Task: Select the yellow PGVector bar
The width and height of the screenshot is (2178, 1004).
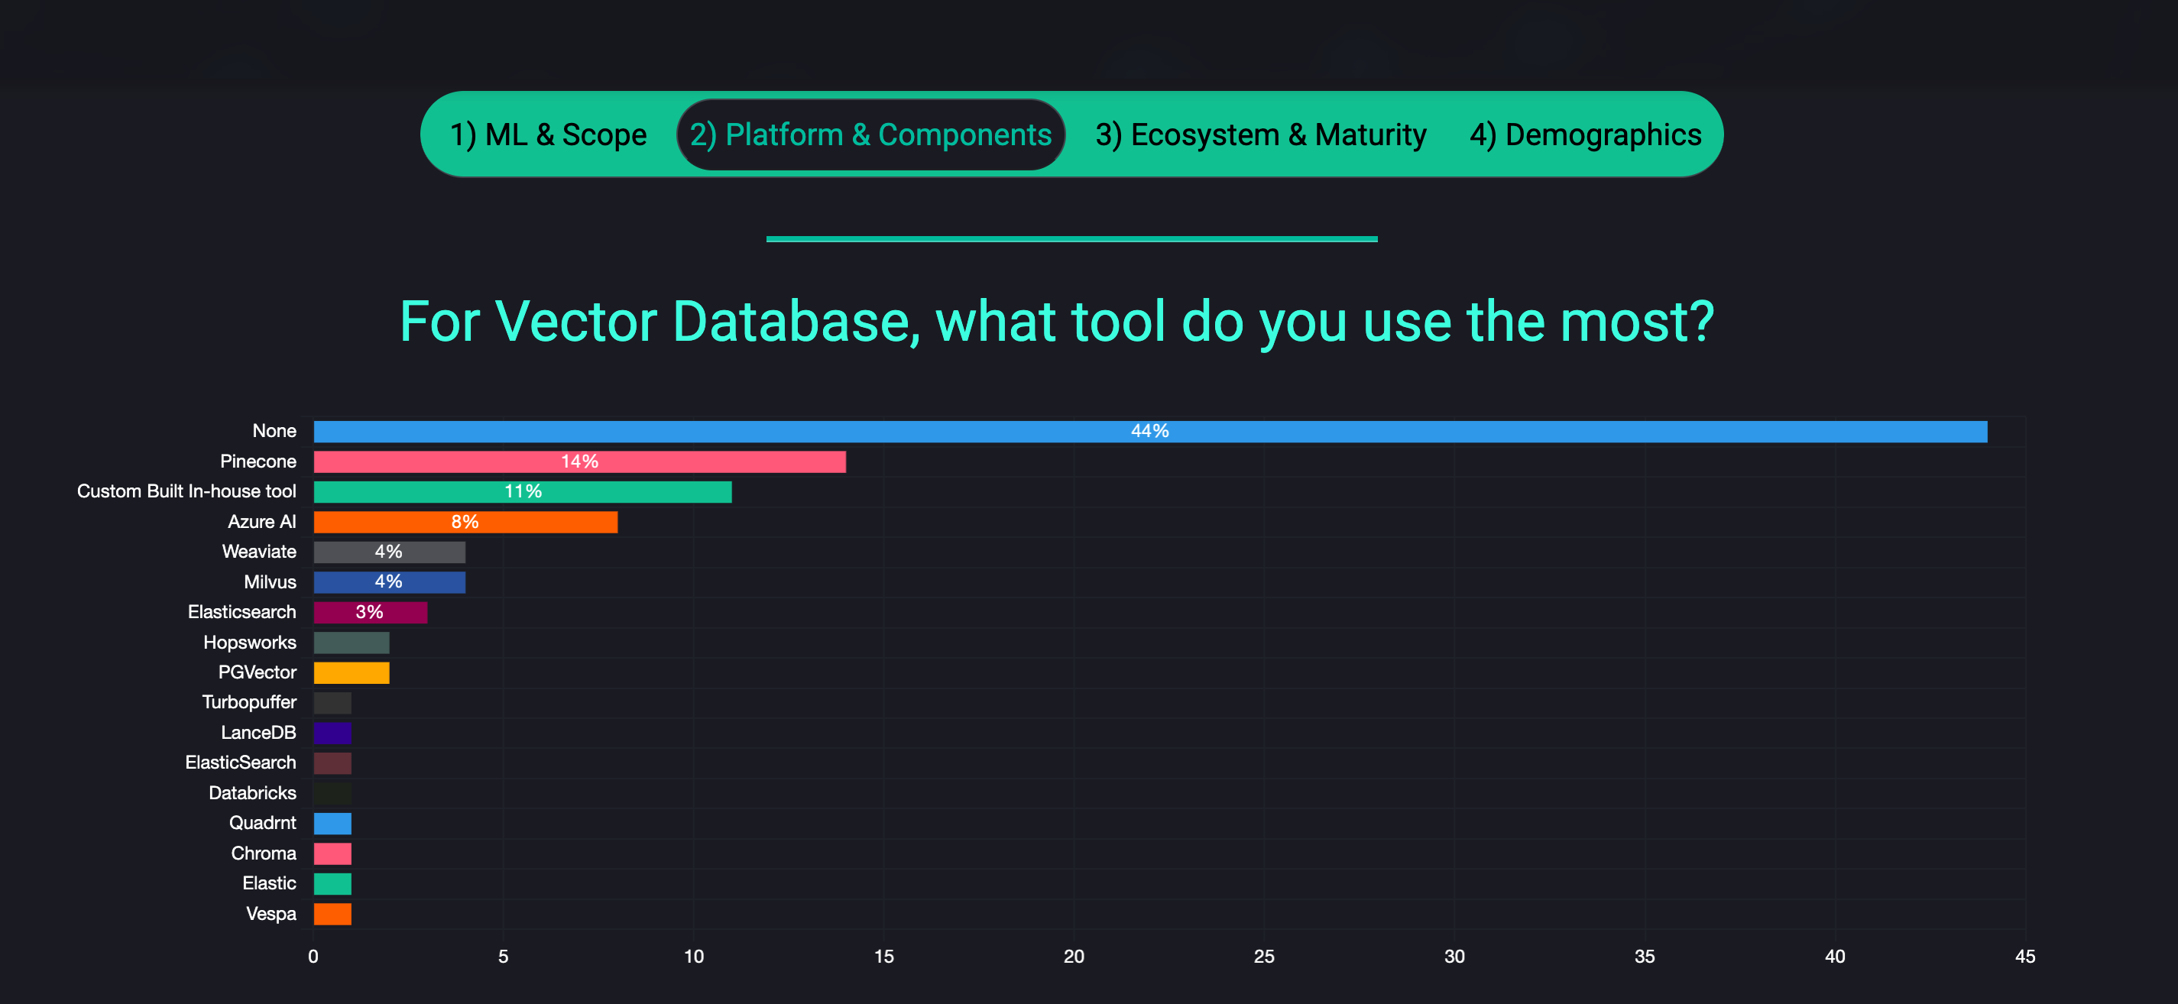Action: (351, 672)
